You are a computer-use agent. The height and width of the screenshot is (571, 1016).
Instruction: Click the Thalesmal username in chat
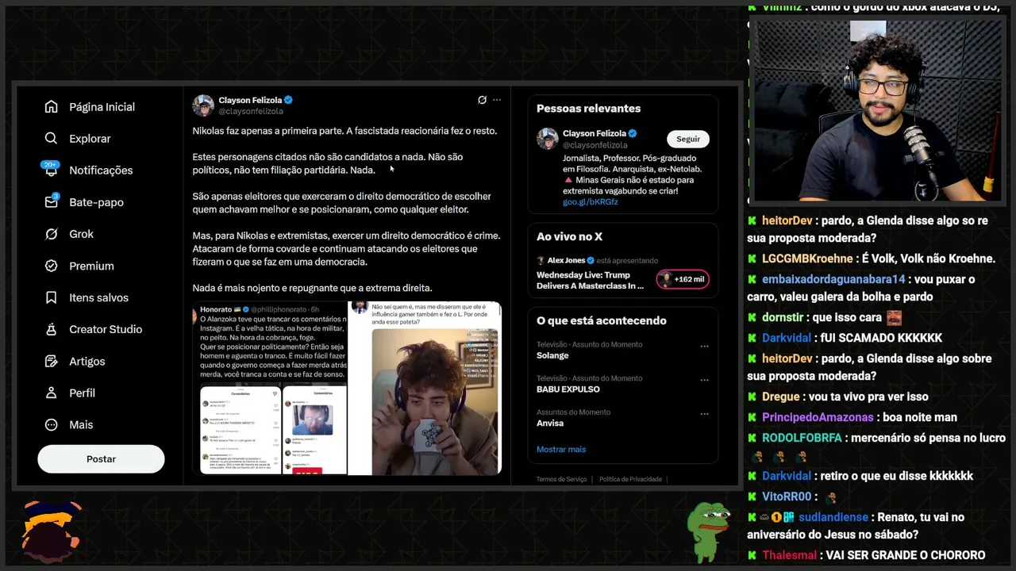coord(789,555)
